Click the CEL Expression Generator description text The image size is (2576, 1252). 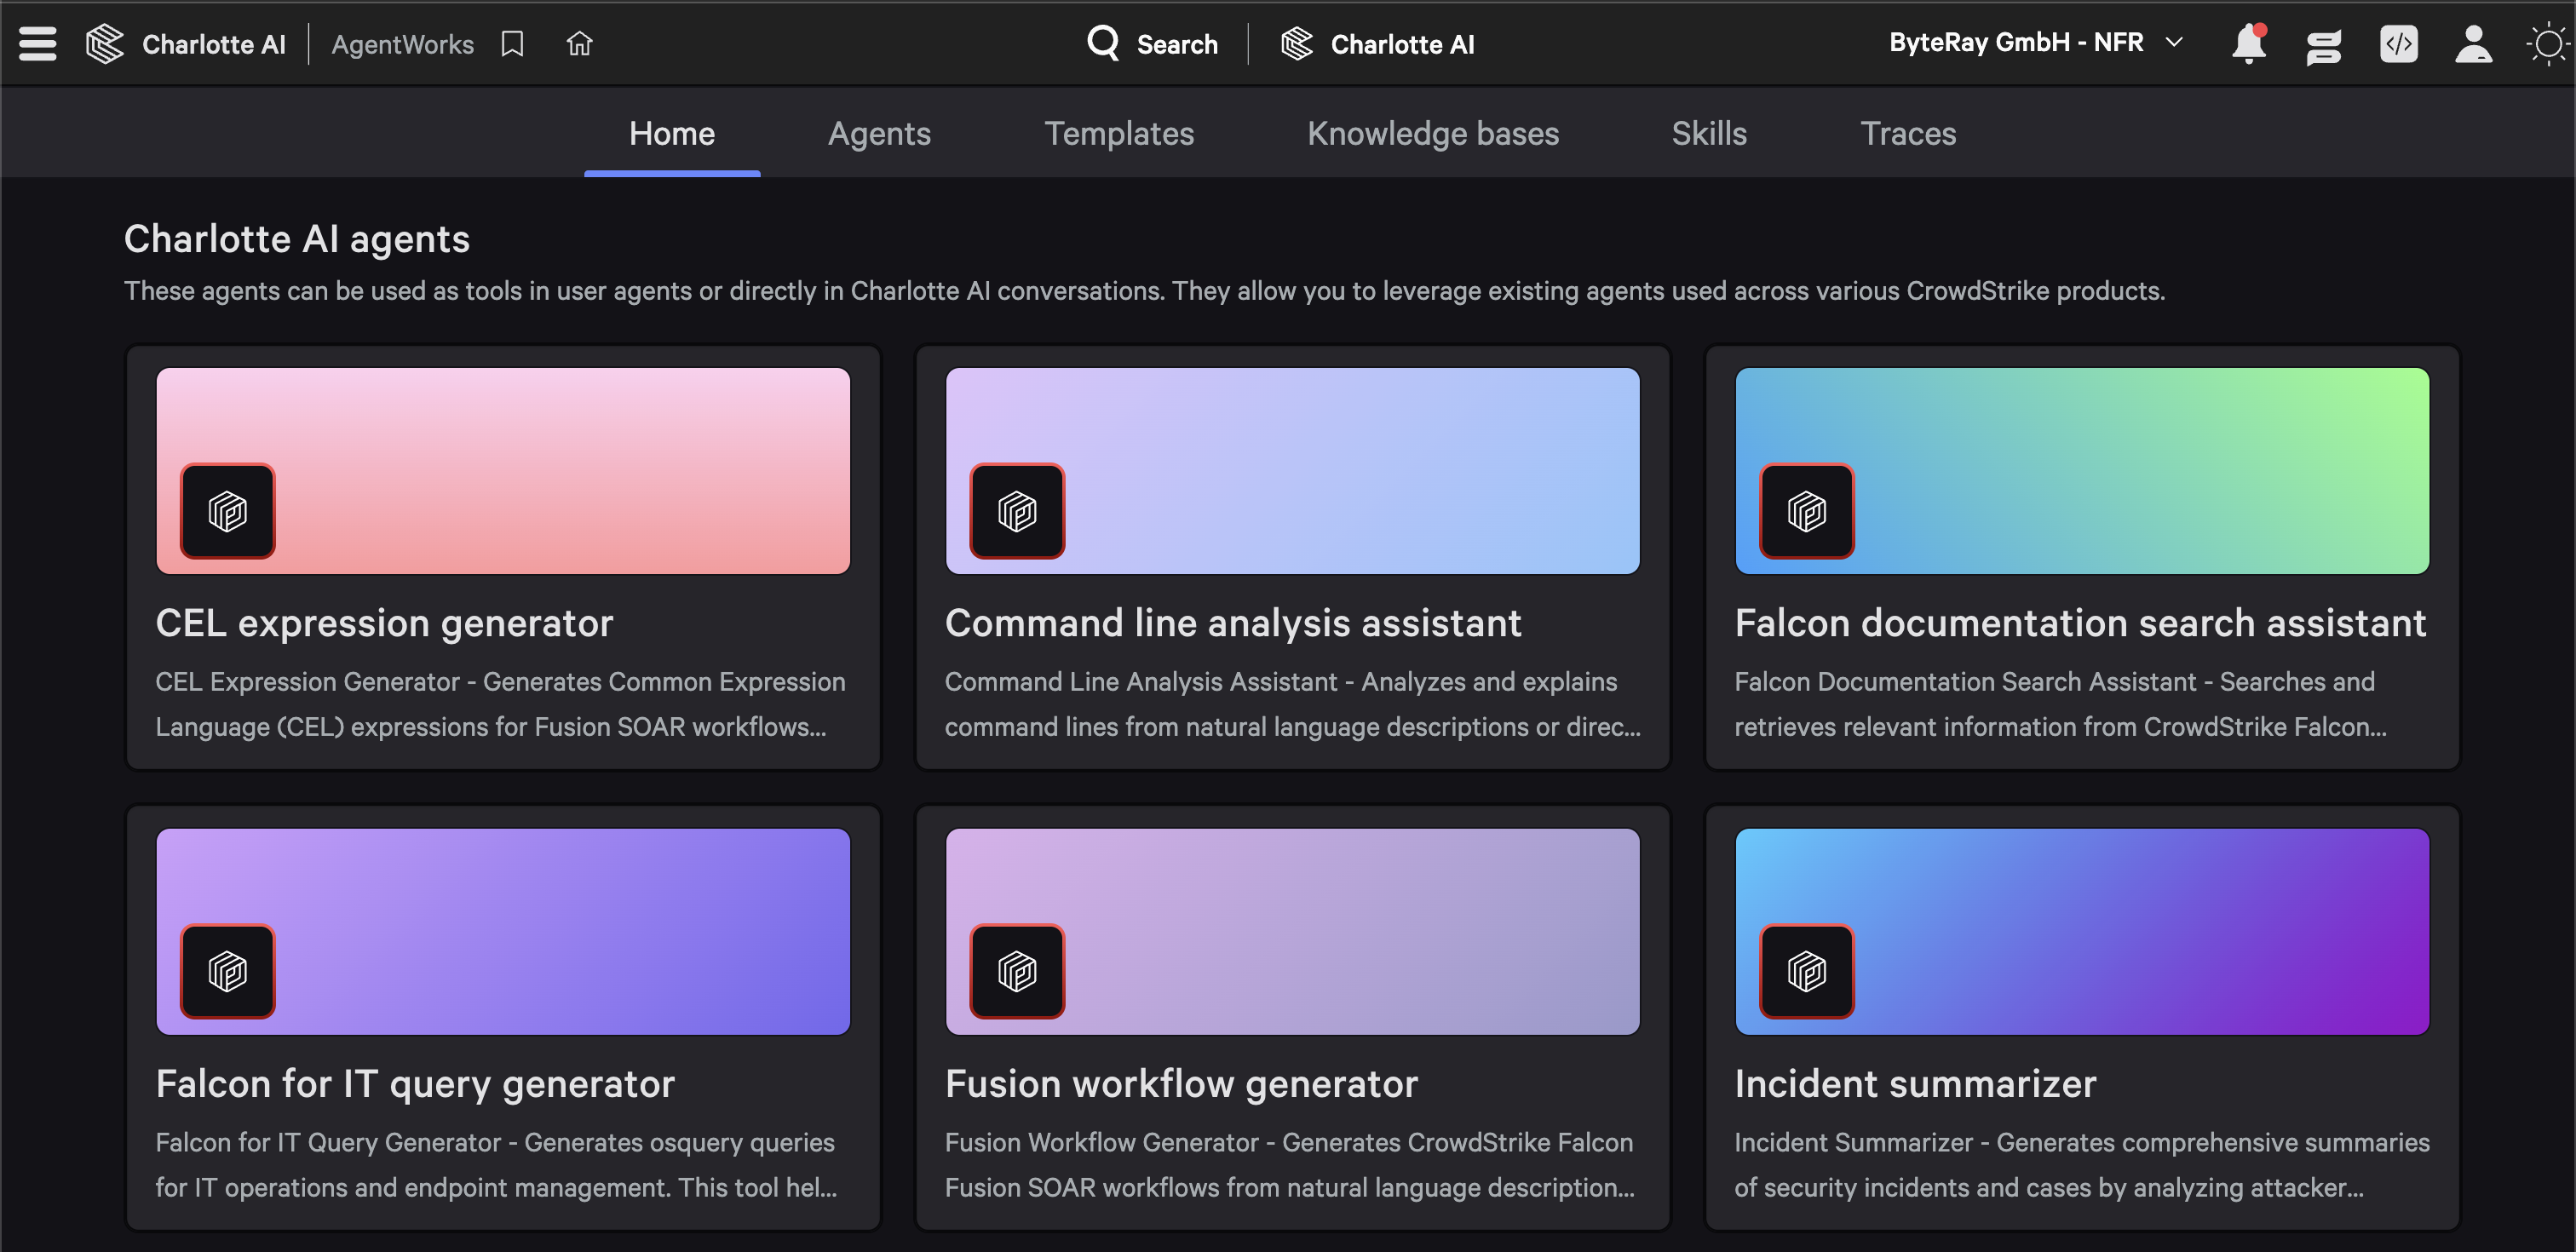tap(500, 704)
